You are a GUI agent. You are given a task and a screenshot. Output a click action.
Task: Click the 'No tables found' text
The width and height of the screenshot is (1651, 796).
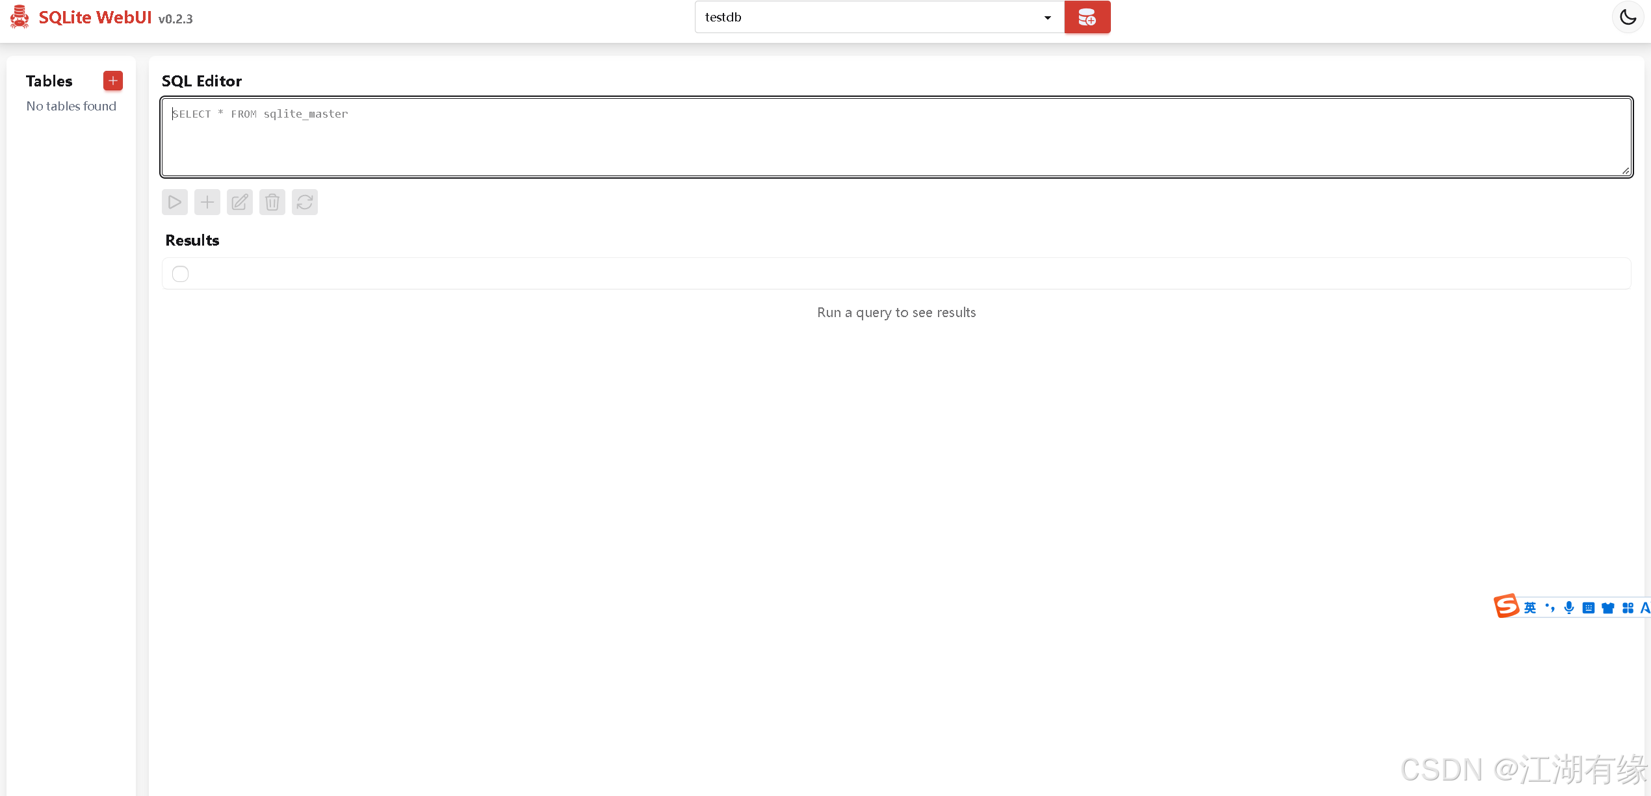point(71,106)
